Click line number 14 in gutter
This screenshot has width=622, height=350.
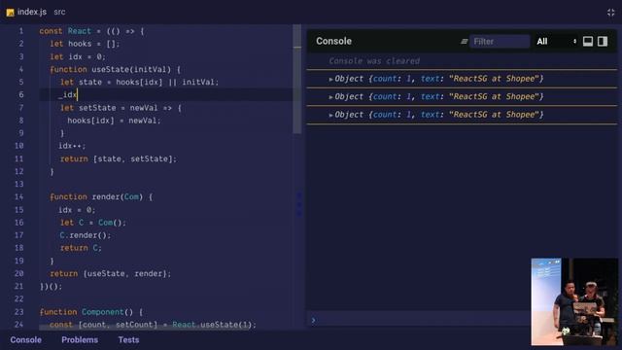coord(19,196)
